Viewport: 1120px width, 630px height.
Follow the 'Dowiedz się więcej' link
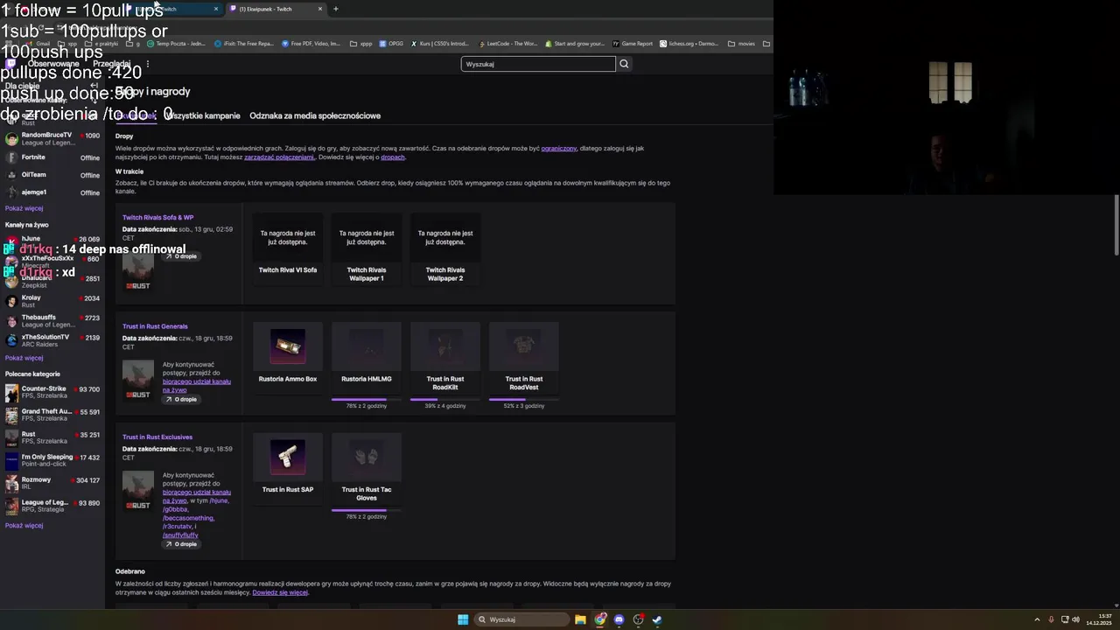(280, 592)
